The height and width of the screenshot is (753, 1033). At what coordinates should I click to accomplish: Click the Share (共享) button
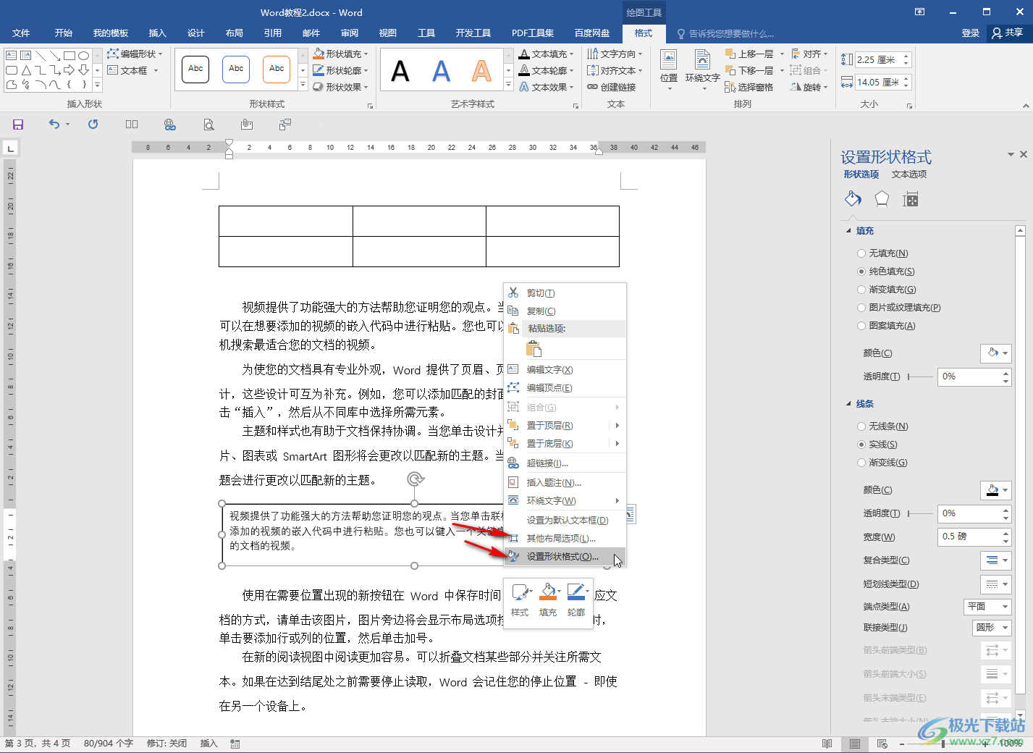coord(1008,33)
